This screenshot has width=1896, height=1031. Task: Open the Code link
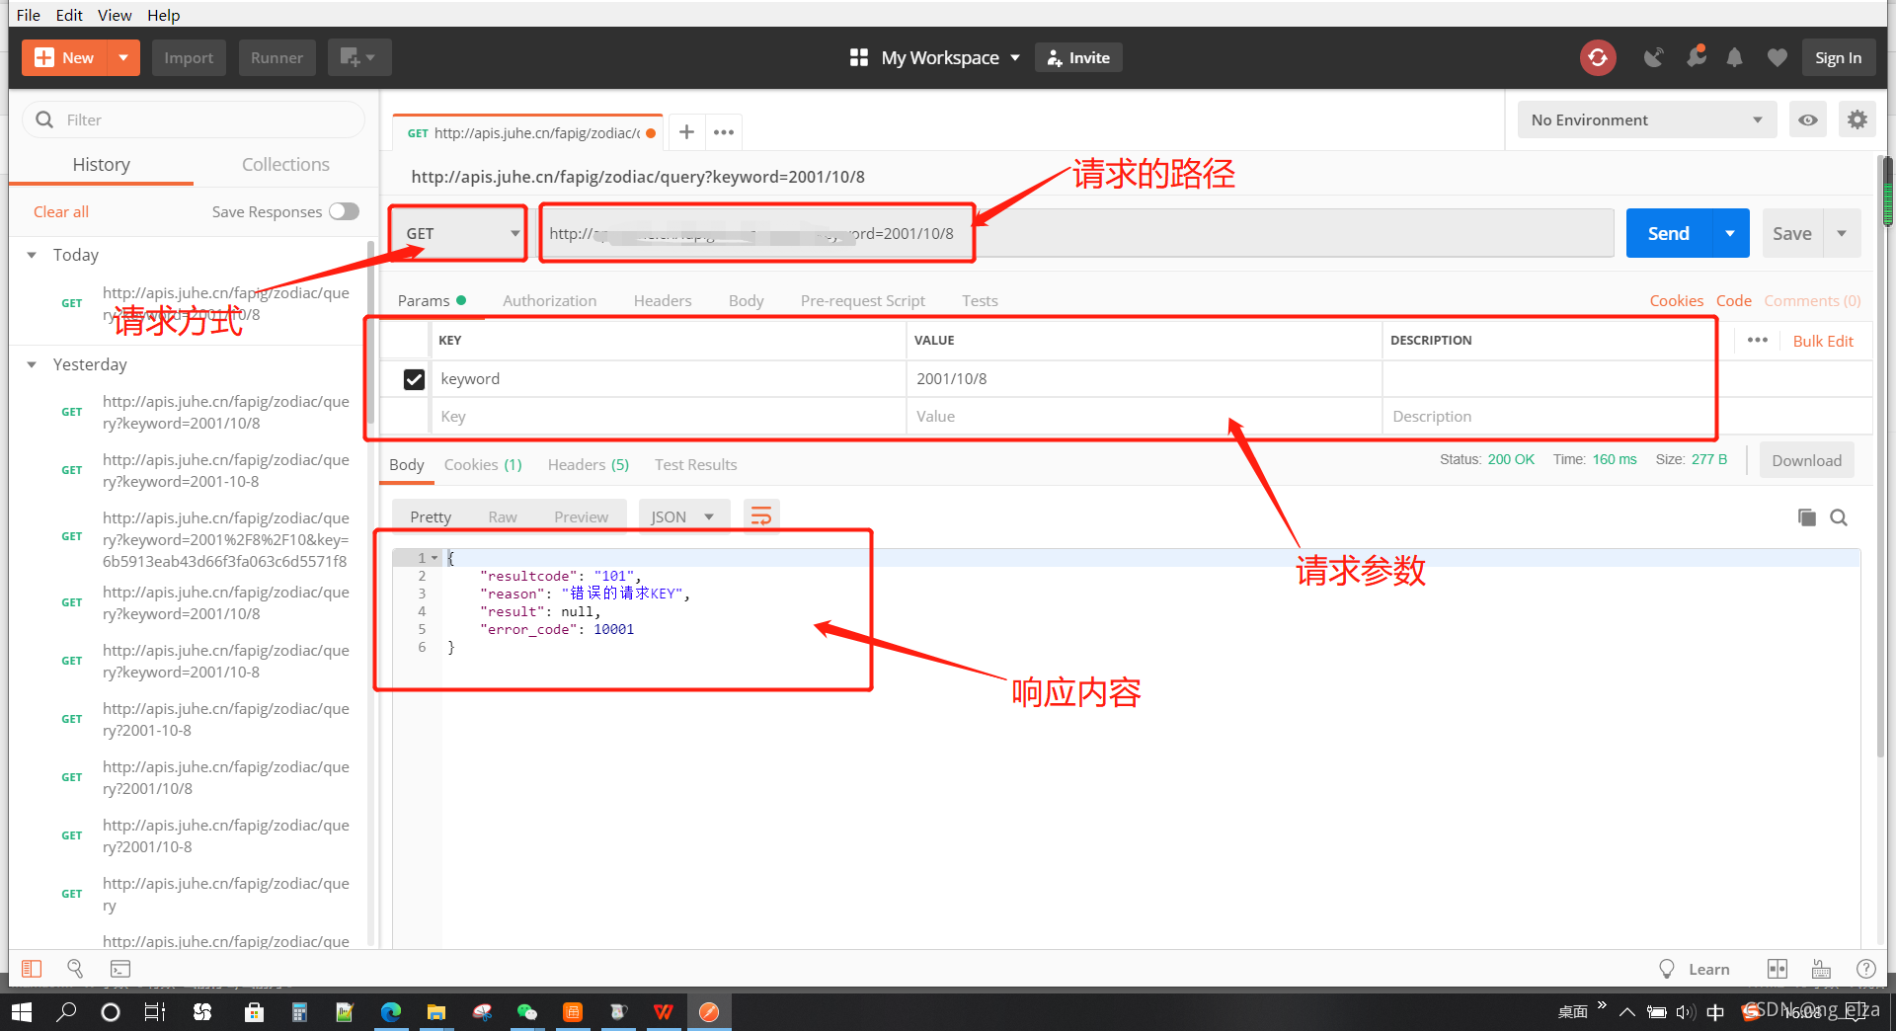1733,300
